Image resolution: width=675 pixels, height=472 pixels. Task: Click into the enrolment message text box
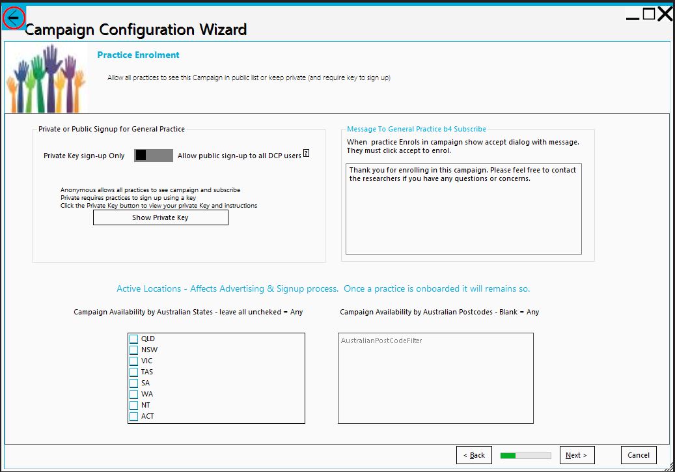tap(463, 208)
